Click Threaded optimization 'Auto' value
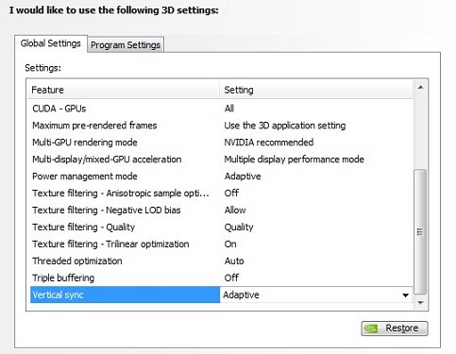The width and height of the screenshot is (456, 354). point(234,261)
